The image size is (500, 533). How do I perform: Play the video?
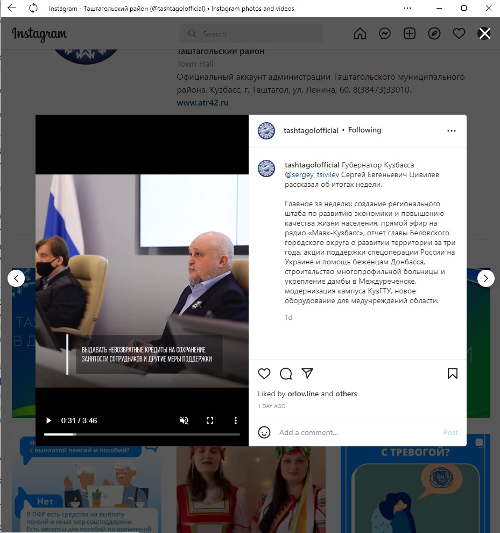(48, 420)
